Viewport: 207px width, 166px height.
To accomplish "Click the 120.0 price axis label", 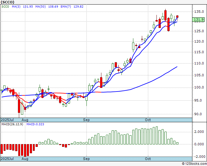I will (199, 41).
